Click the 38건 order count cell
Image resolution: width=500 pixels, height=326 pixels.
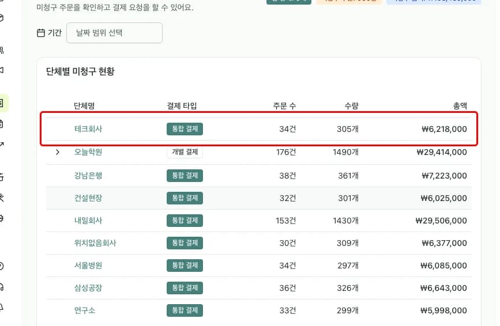pos(288,176)
